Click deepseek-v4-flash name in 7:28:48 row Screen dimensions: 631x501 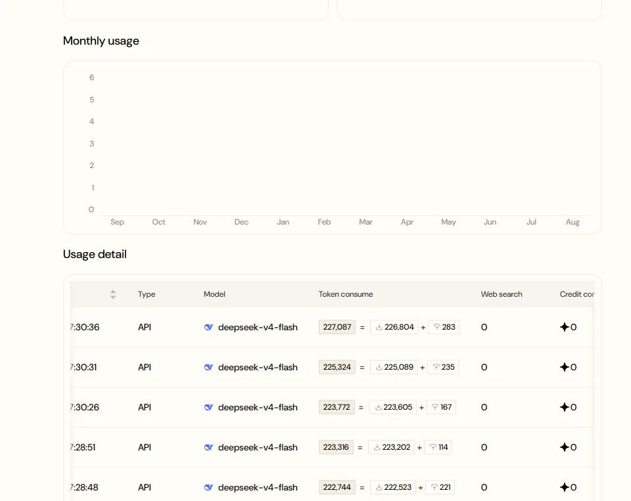[x=258, y=487]
